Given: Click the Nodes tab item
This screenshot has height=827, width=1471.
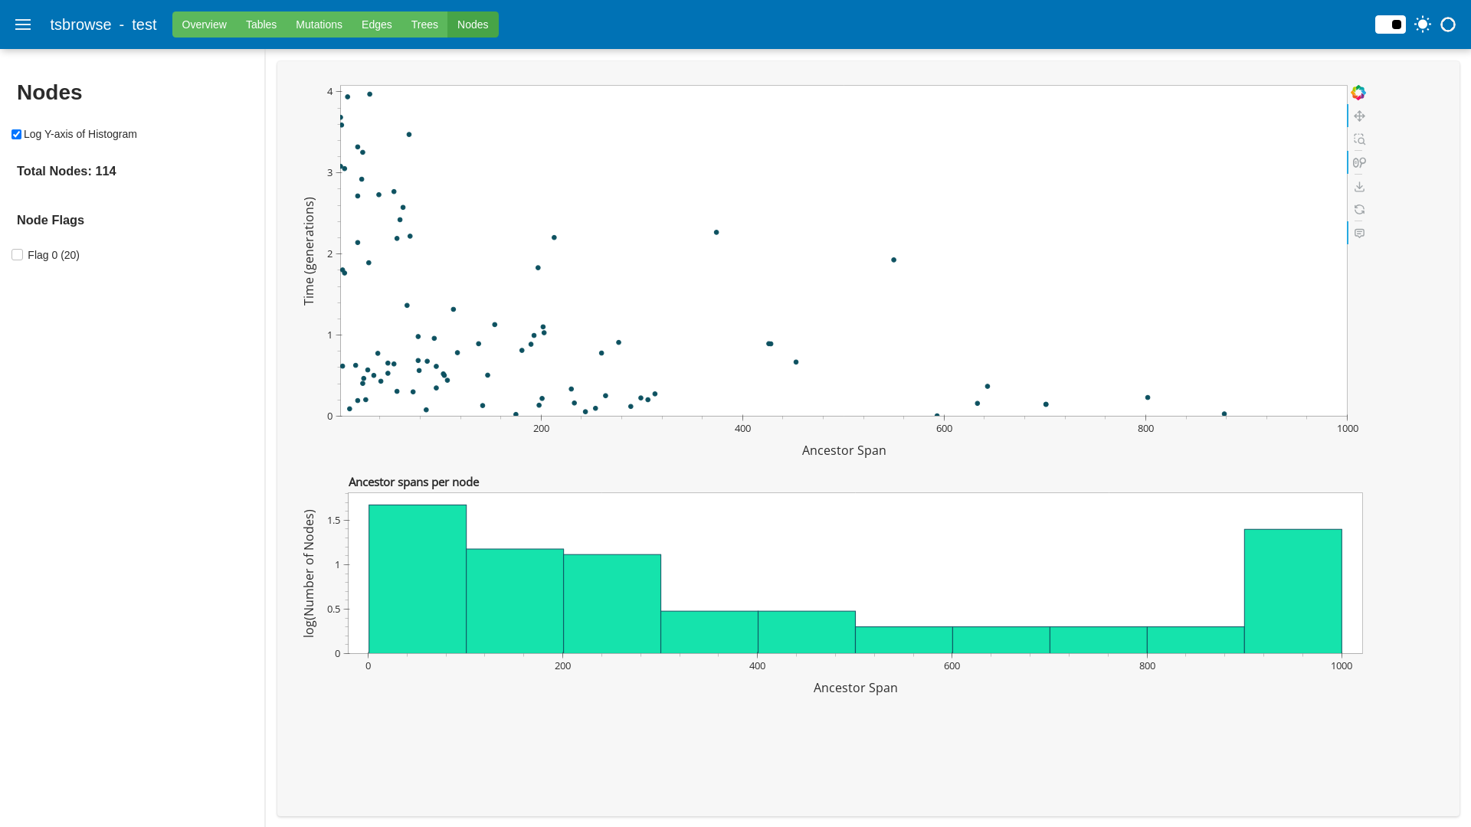Looking at the screenshot, I should coord(472,25).
